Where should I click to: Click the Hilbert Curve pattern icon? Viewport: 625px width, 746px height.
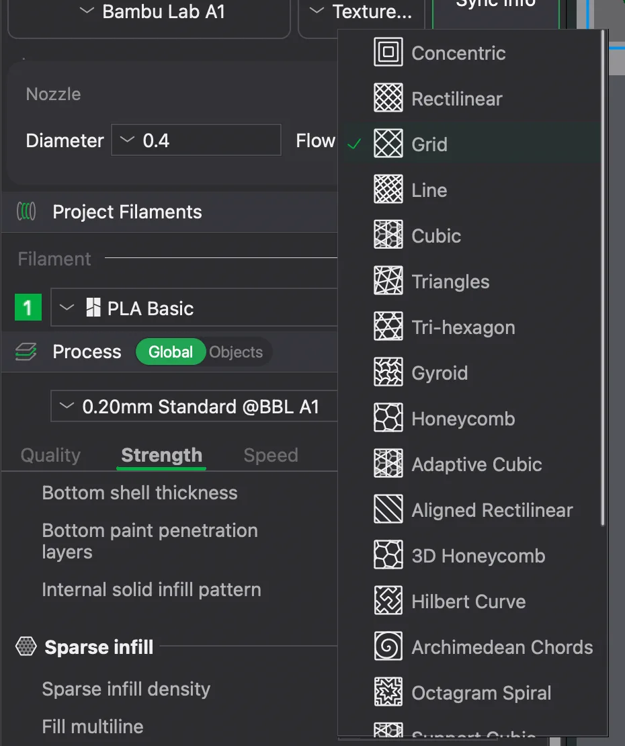(x=388, y=600)
